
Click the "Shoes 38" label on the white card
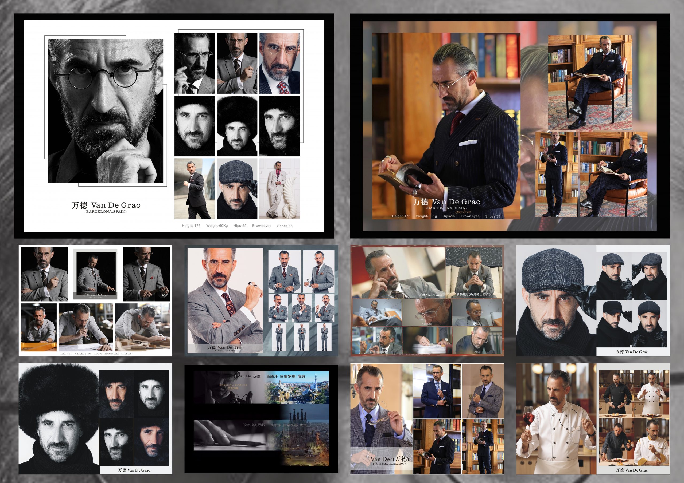[285, 226]
